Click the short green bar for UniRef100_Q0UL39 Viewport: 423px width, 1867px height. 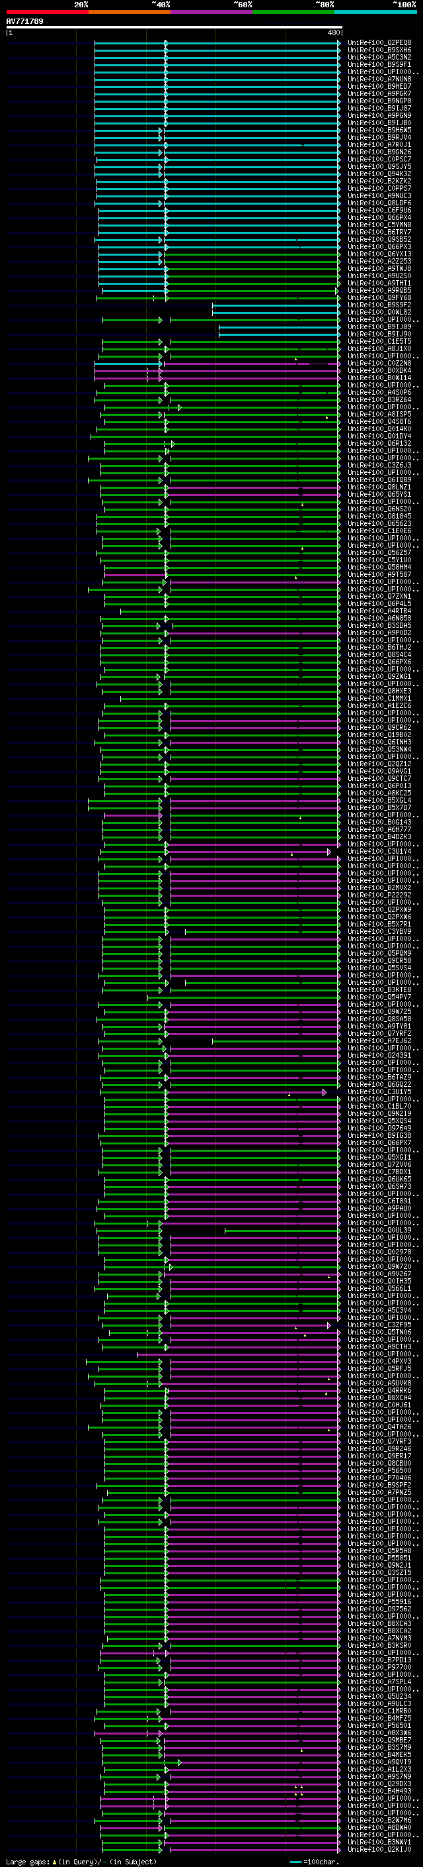(x=282, y=1230)
